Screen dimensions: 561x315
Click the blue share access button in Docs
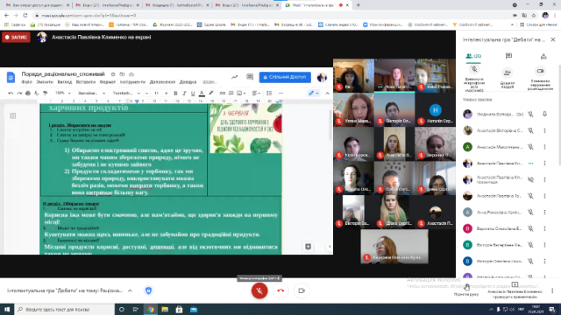[x=285, y=77]
